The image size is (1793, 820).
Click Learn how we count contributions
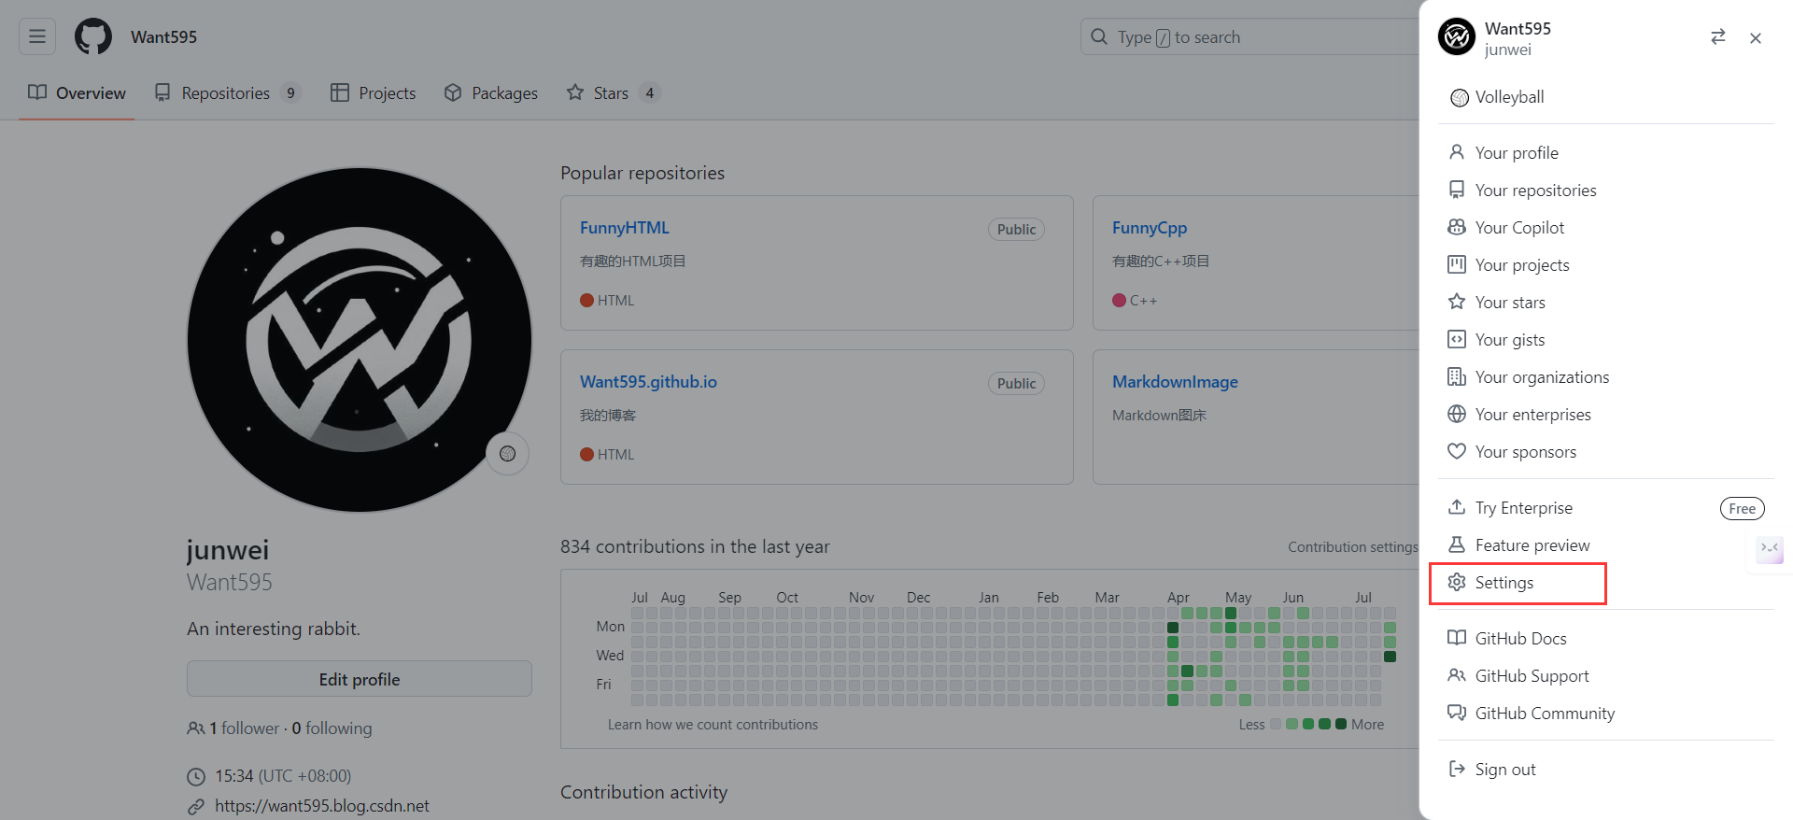(x=713, y=724)
